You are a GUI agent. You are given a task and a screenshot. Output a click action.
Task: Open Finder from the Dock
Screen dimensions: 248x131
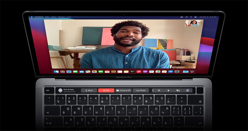56,72
